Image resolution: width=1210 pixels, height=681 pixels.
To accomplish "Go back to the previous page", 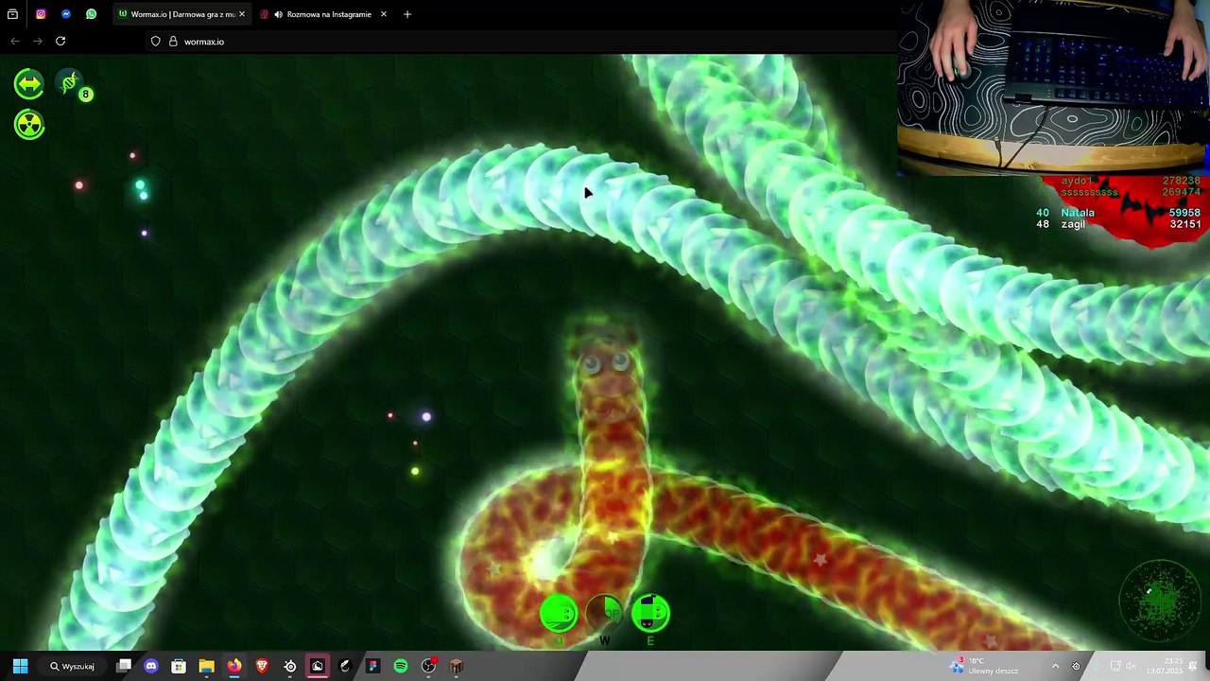I will click(15, 42).
